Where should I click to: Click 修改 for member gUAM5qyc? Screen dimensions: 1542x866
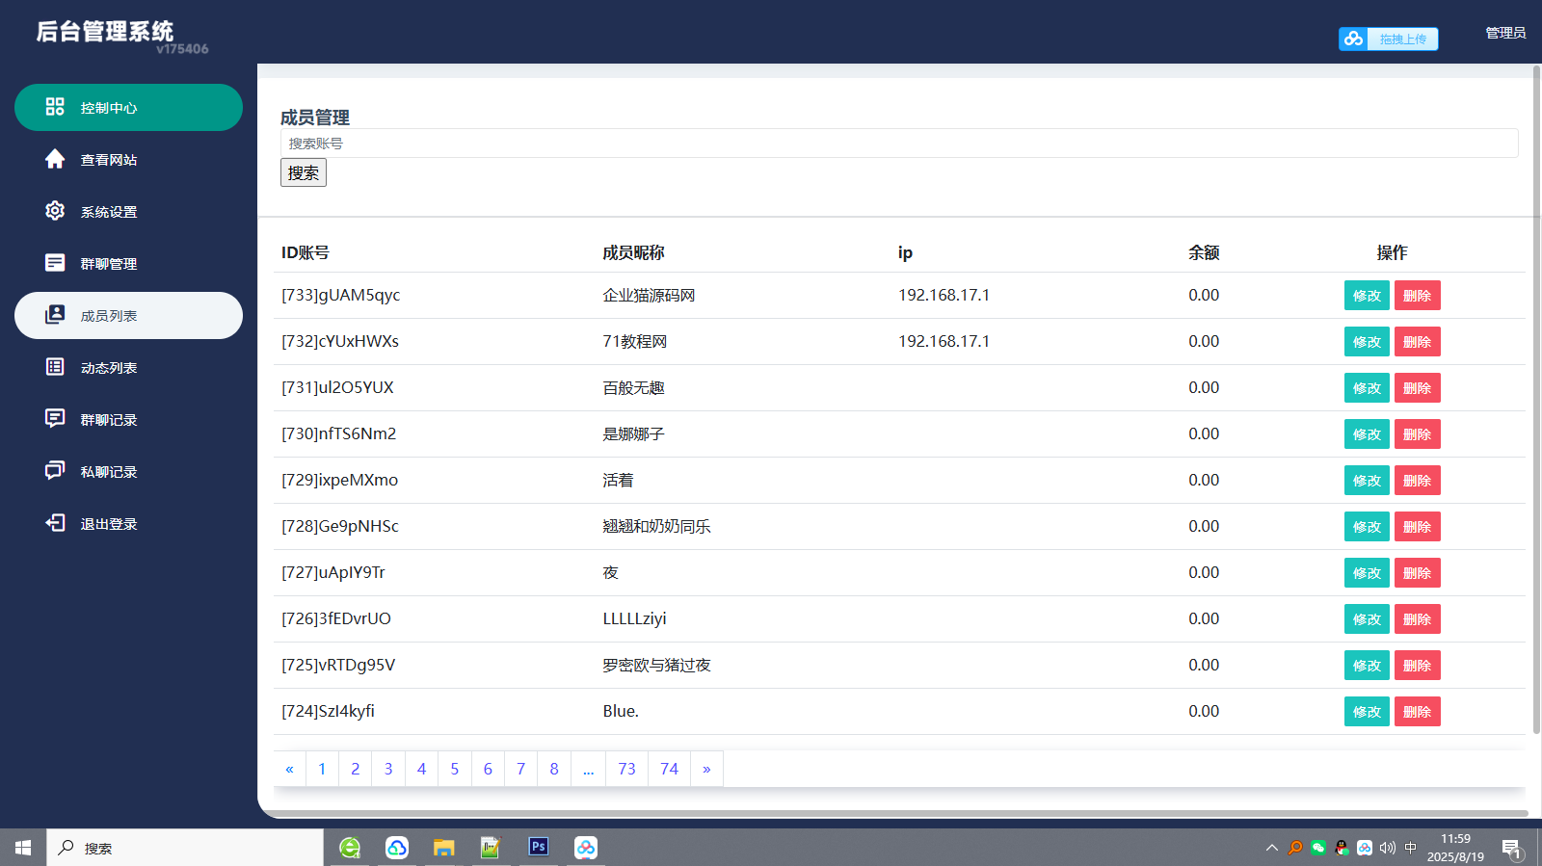tap(1366, 296)
